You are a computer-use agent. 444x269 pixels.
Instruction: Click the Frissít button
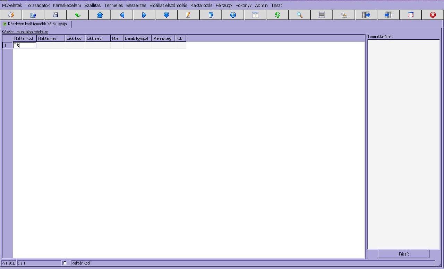pyautogui.click(x=404, y=254)
